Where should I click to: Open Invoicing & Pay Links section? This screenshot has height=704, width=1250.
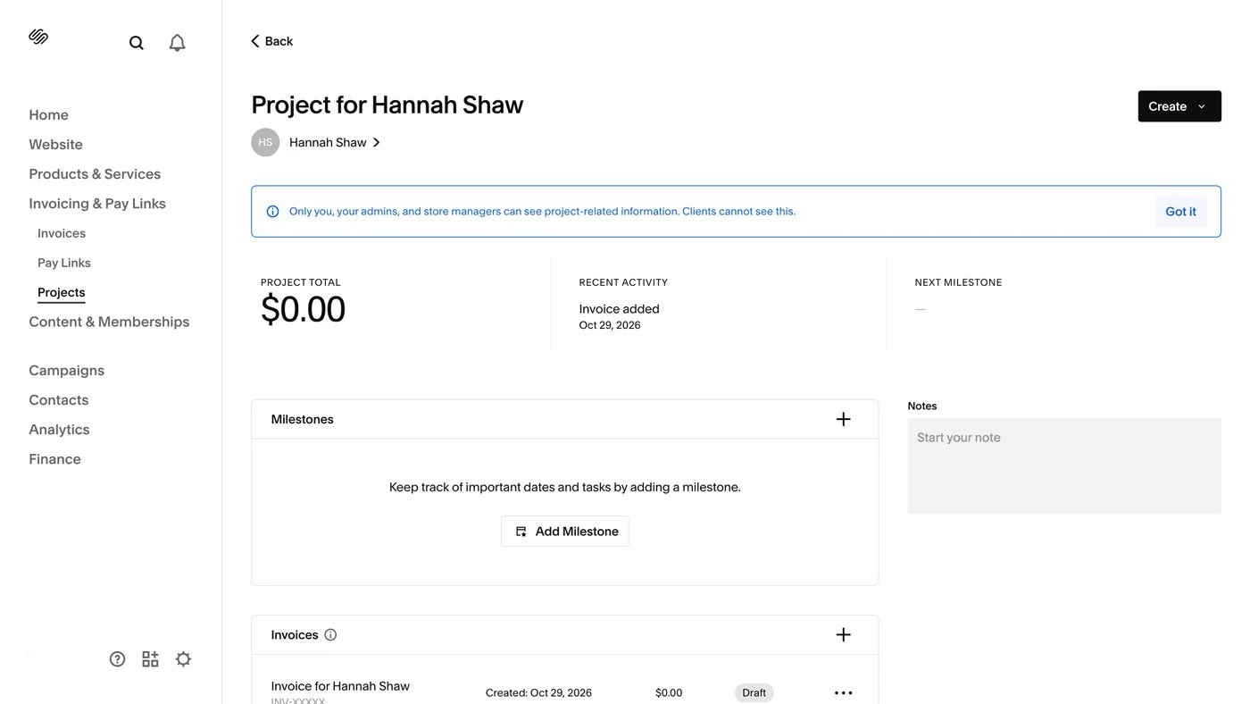pyautogui.click(x=97, y=203)
